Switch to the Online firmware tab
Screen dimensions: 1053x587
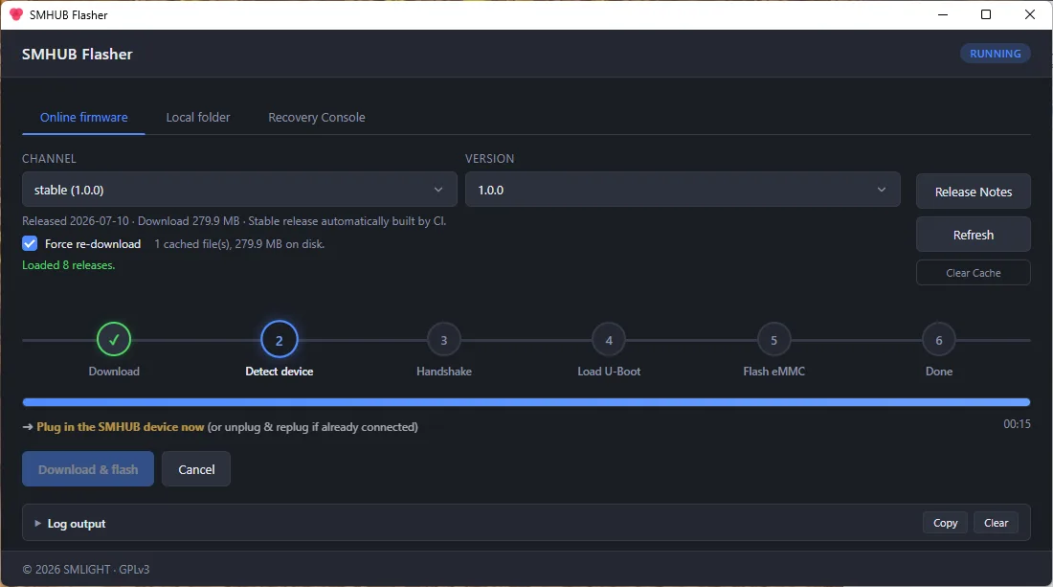pyautogui.click(x=84, y=118)
